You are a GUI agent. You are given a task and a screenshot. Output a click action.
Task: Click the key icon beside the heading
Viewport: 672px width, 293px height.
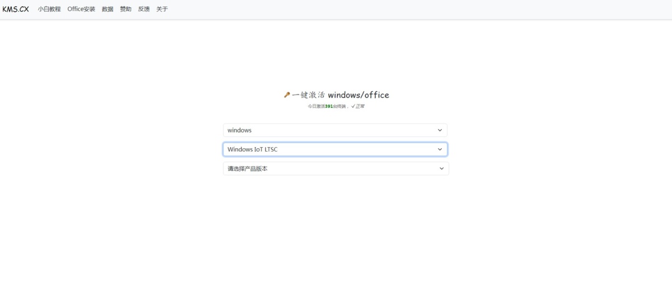click(x=287, y=95)
